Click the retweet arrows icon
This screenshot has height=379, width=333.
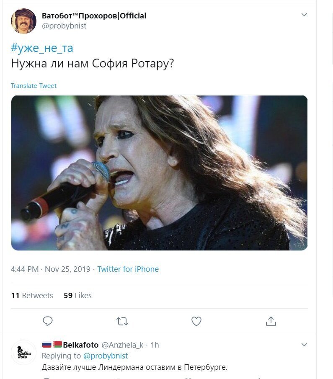pos(122,322)
